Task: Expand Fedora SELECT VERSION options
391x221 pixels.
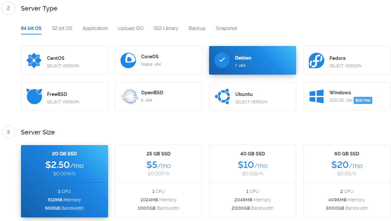Action: point(345,66)
